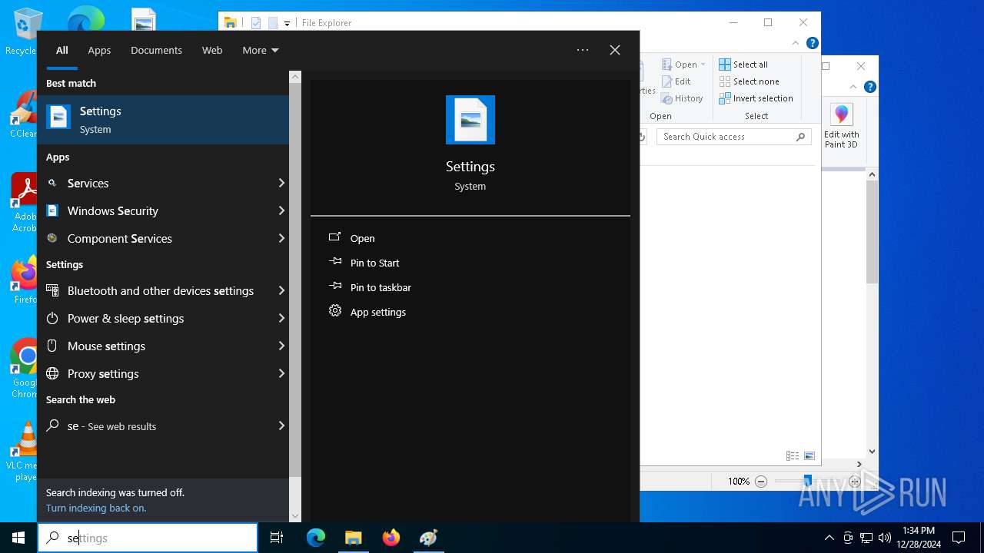Screen dimensions: 984x553
Task: Click Edit with Paint 3D icon
Action: 842,114
